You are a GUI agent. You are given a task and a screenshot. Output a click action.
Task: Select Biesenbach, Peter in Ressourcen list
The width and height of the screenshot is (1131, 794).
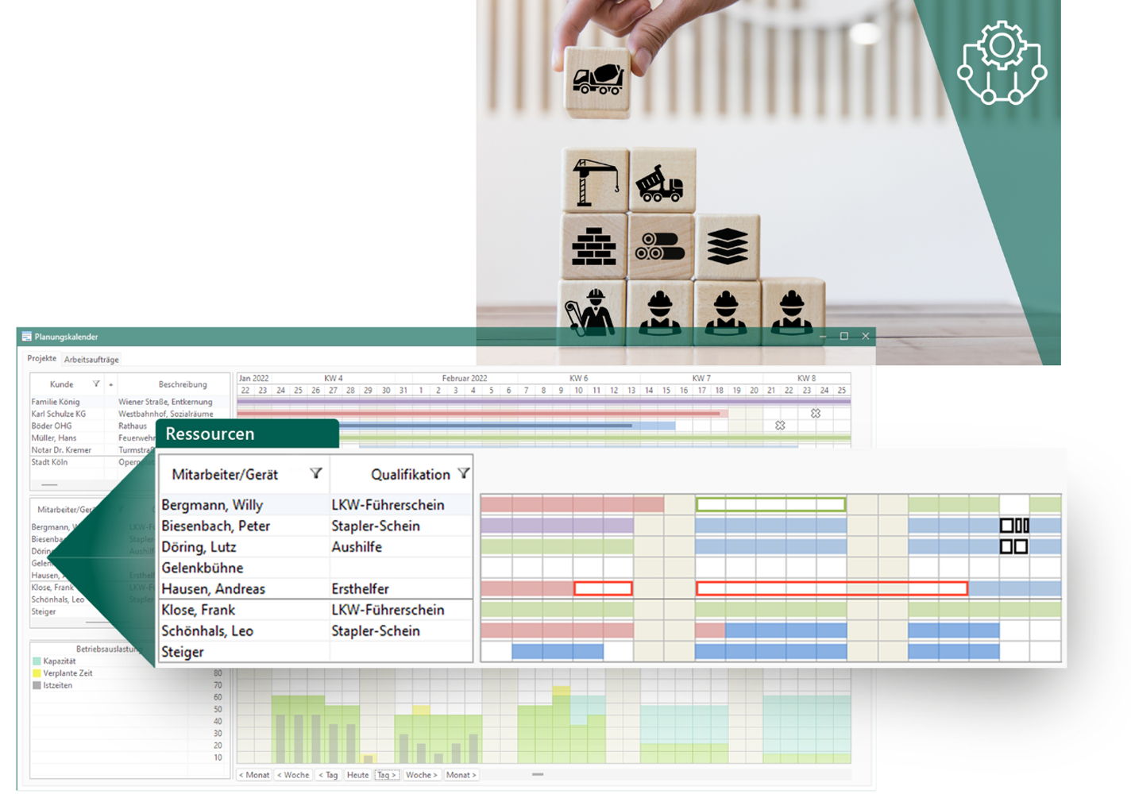316,526
